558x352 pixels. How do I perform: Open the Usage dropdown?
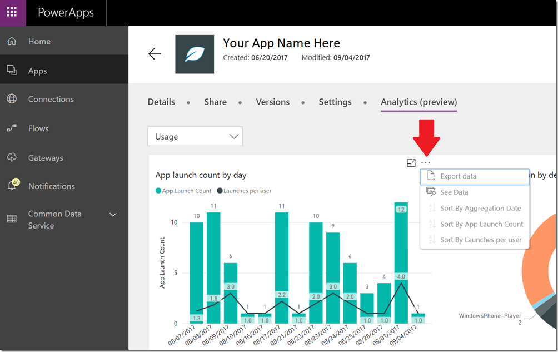click(x=195, y=136)
